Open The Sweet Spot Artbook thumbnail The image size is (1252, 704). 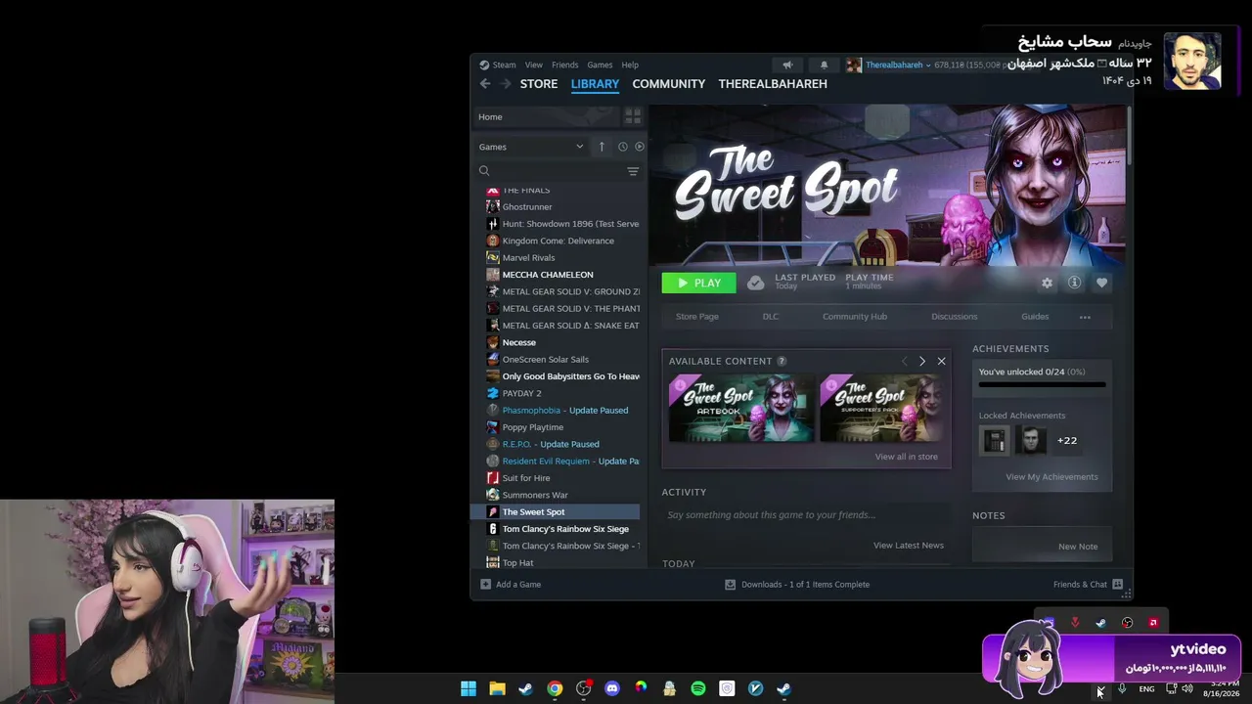(x=741, y=409)
